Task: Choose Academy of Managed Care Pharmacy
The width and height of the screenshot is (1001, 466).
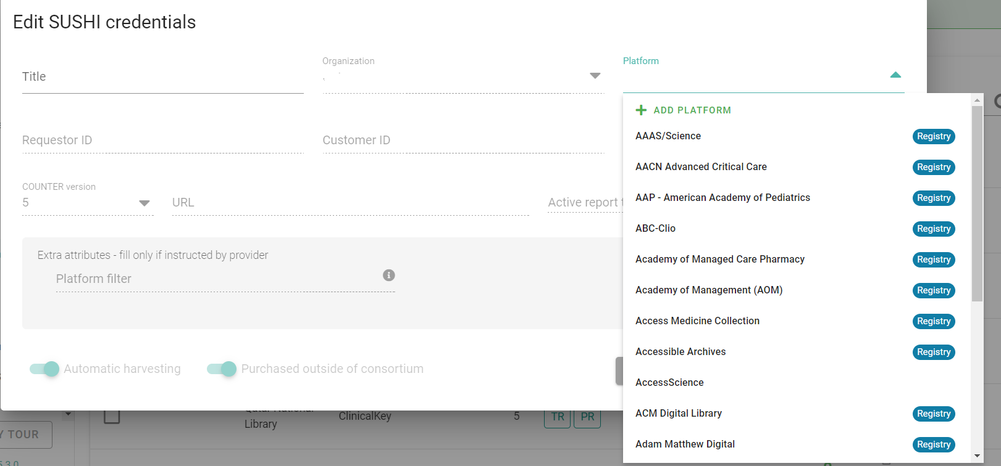Action: (x=795, y=260)
